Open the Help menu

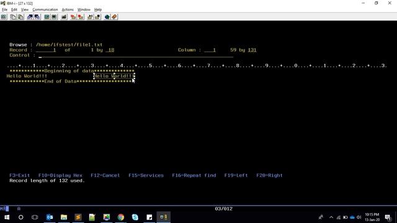coord(98,10)
